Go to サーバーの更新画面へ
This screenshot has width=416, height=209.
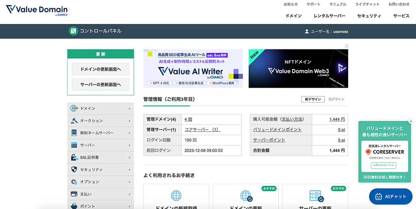click(x=101, y=85)
